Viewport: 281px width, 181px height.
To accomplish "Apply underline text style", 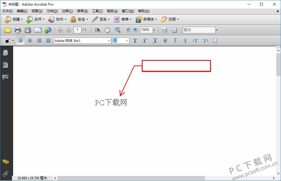I will pos(155,41).
